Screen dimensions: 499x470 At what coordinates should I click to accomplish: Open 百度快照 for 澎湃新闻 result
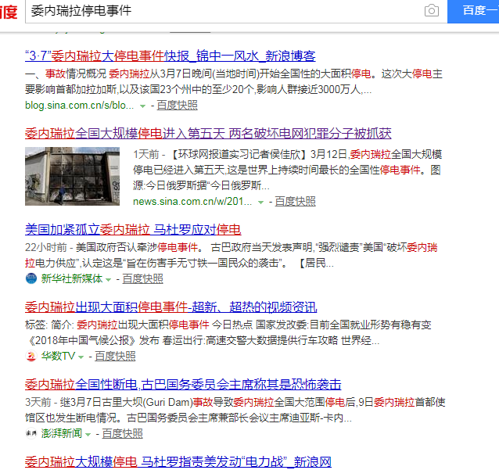point(123,433)
